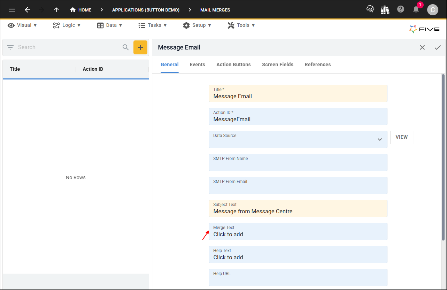Click the form vertical scrollbar
The width and height of the screenshot is (447, 290).
point(443,157)
